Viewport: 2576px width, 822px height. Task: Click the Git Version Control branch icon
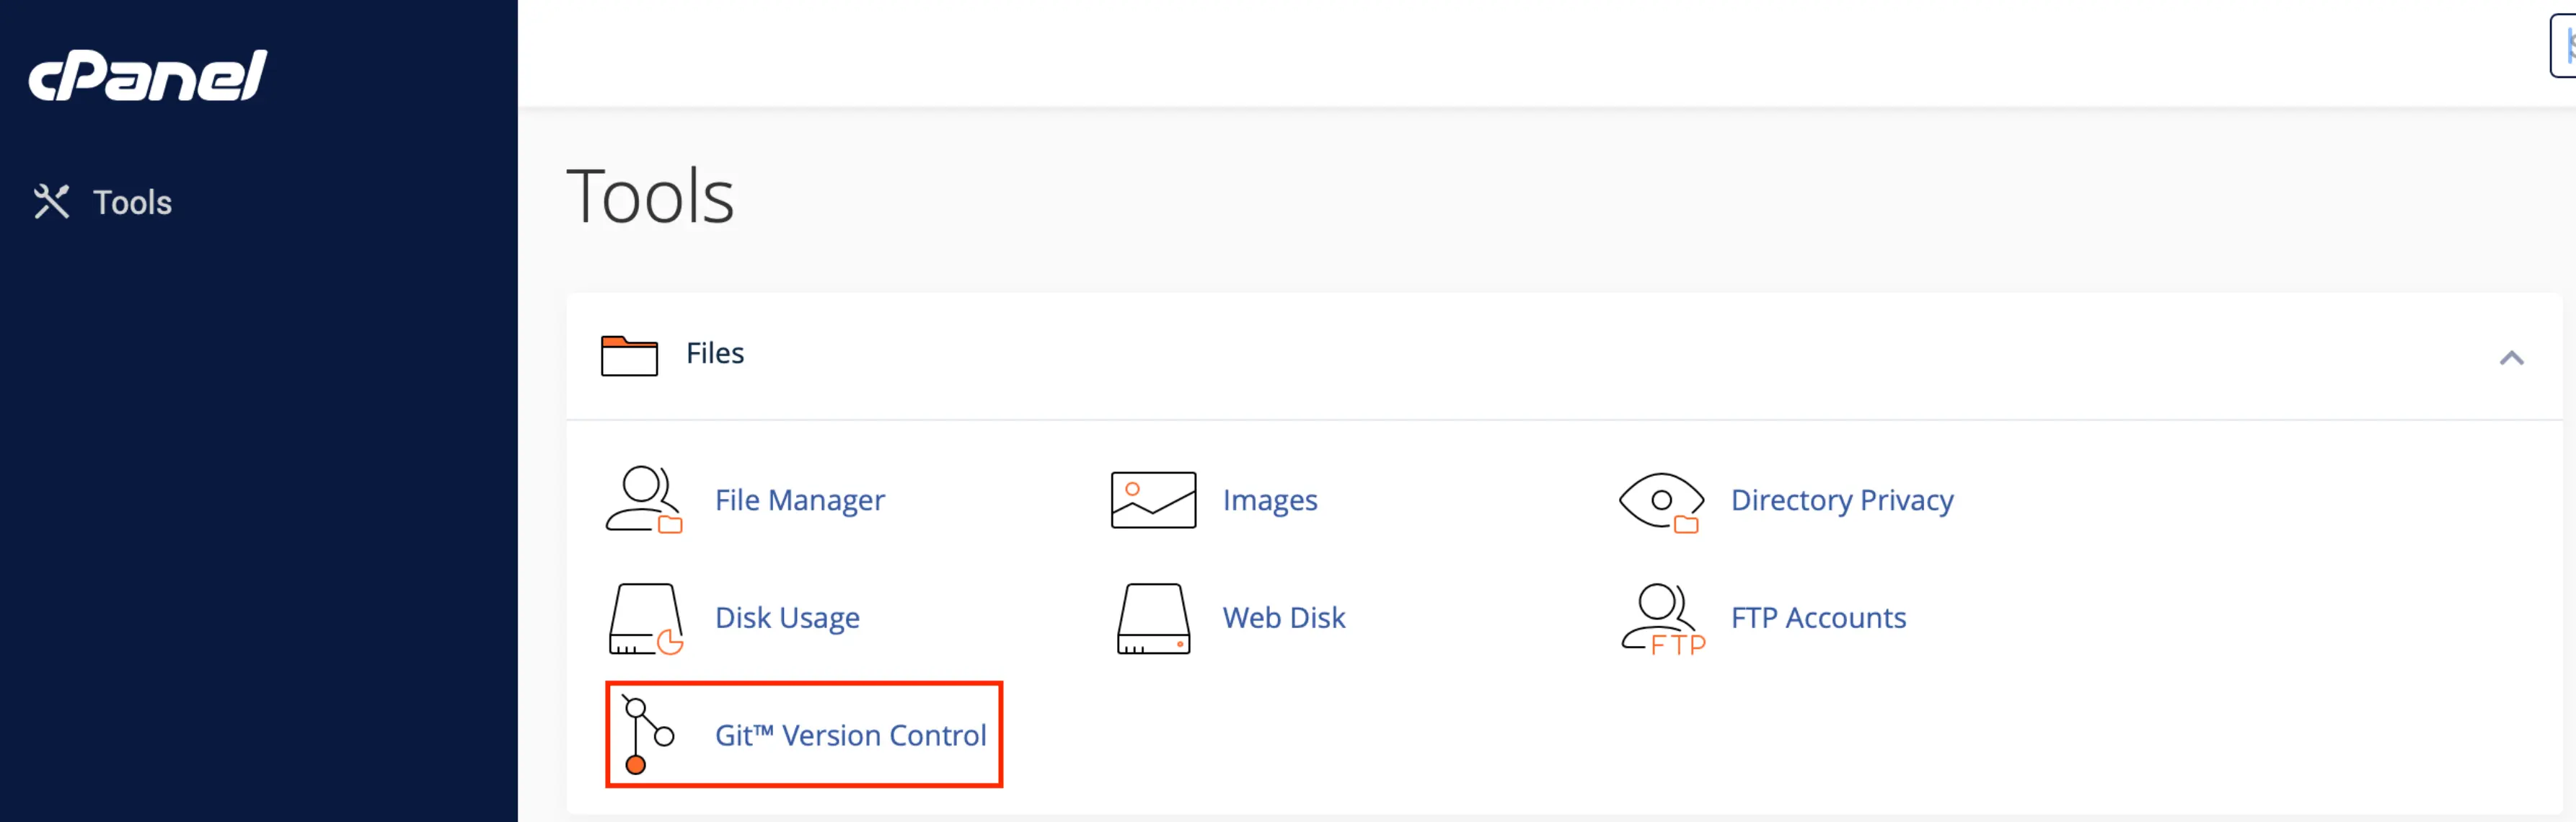coord(646,735)
